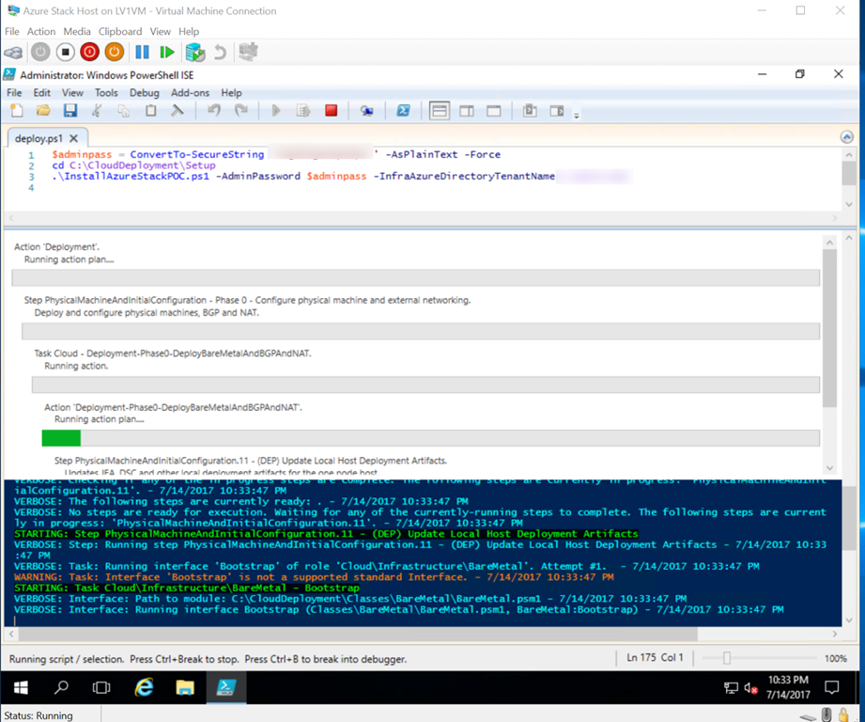Viewport: 865px width, 722px height.
Task: Toggle show script pane maximized layout
Action: pyautogui.click(x=493, y=111)
